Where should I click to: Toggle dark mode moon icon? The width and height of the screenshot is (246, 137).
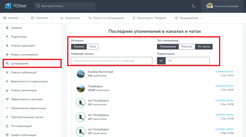[x=194, y=6]
